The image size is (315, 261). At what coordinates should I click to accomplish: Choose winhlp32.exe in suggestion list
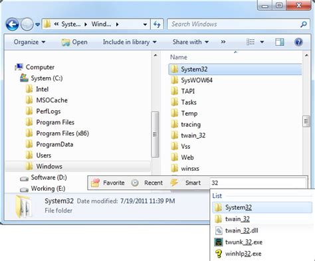click(238, 254)
